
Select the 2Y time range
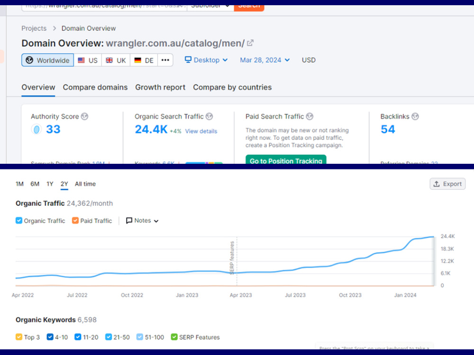[64, 184]
